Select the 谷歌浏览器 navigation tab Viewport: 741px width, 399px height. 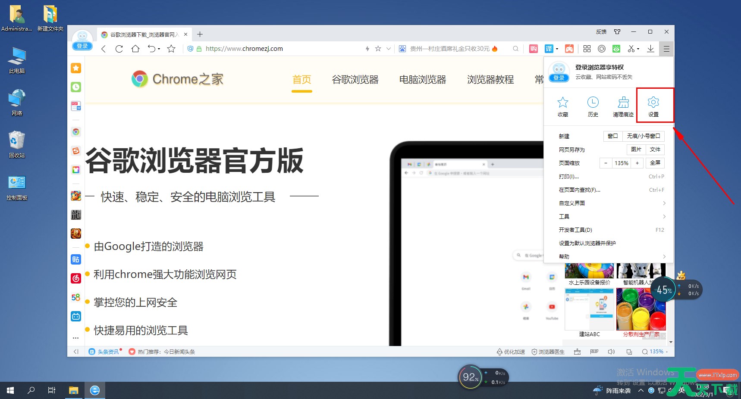coord(355,80)
